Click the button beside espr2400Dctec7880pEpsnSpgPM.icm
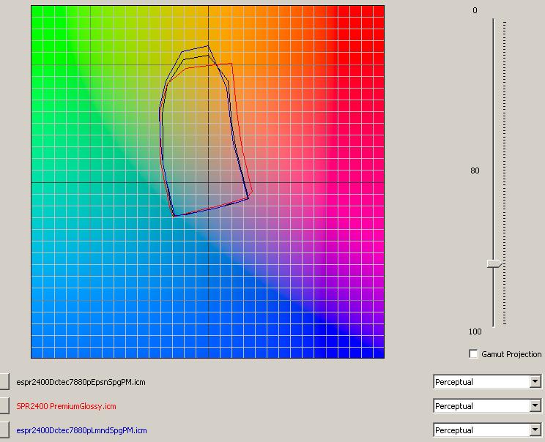 pos(4,382)
